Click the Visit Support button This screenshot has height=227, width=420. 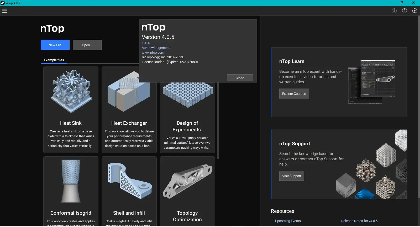(x=292, y=176)
